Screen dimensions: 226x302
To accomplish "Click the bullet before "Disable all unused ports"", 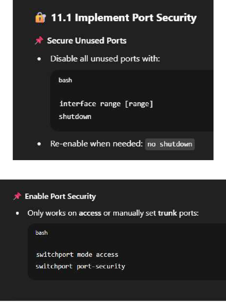I will [x=39, y=59].
